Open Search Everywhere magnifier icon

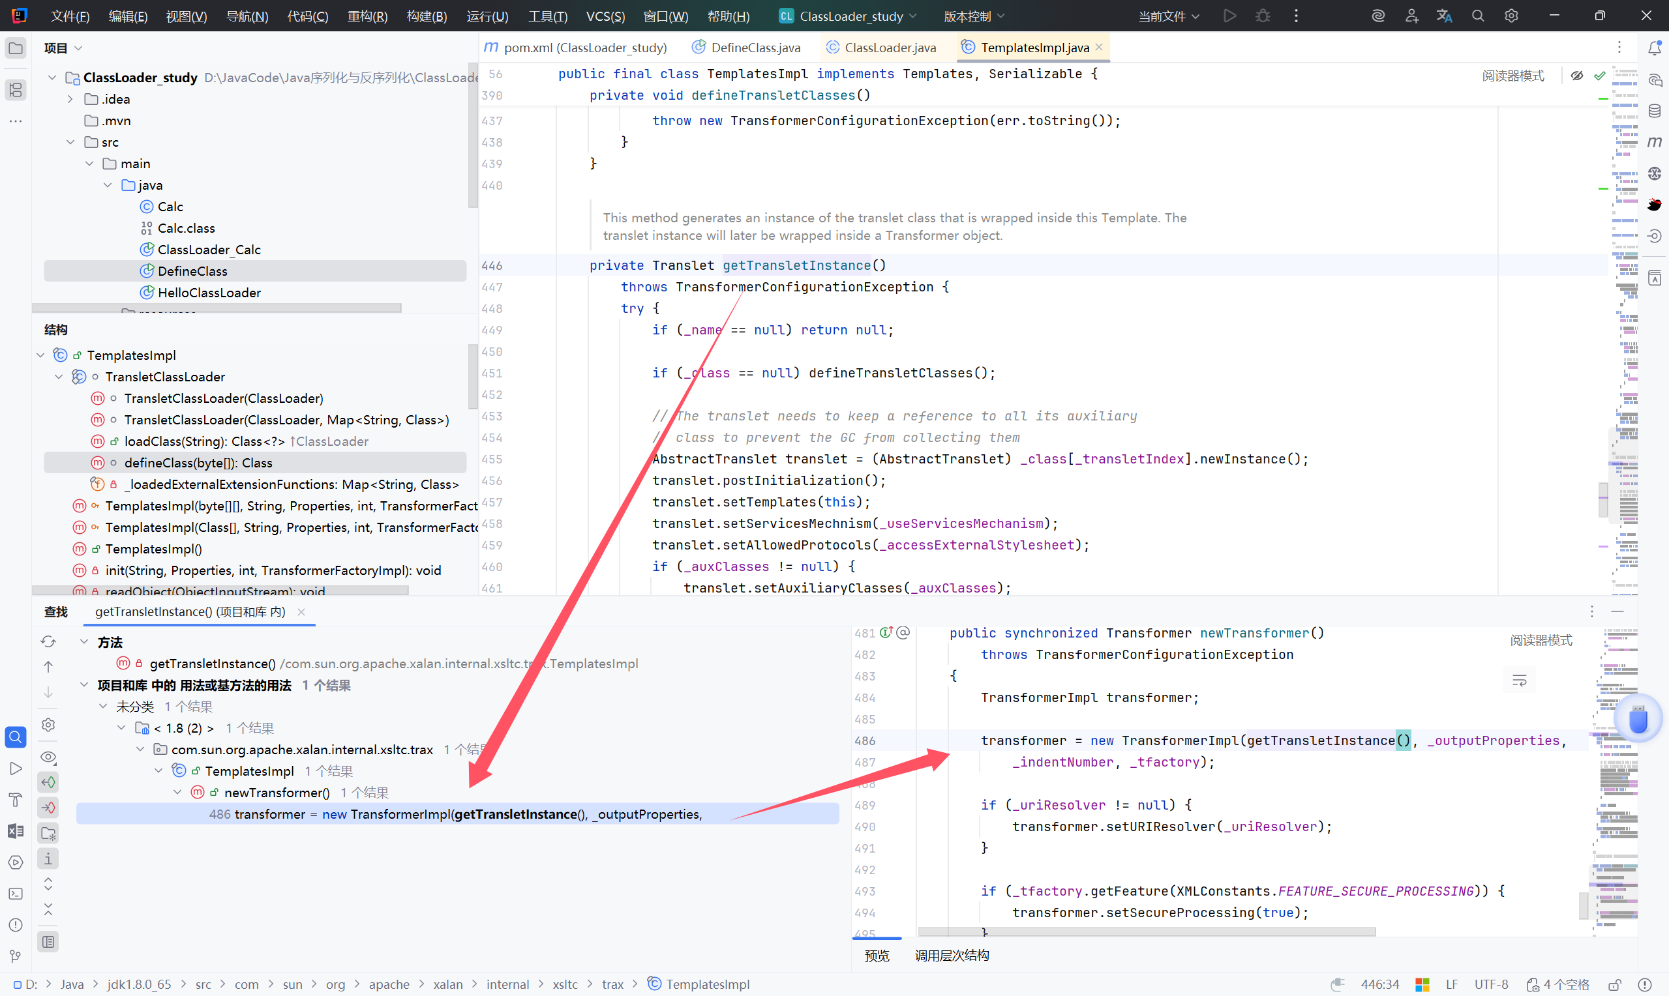tap(1477, 16)
